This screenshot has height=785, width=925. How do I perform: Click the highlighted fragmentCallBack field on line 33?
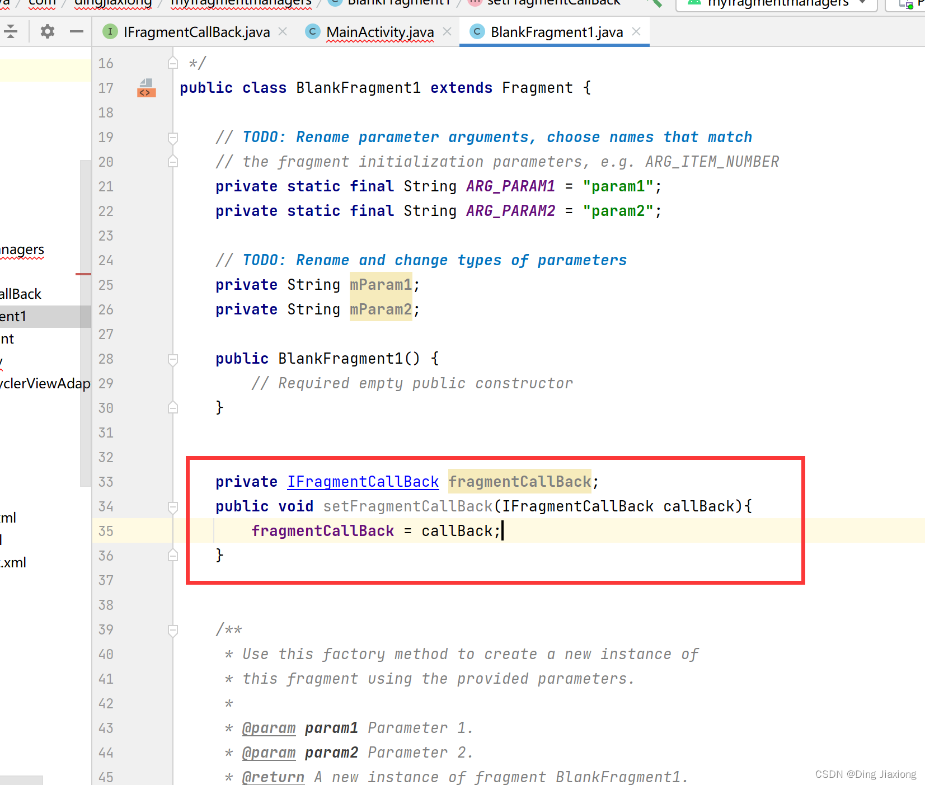point(520,482)
